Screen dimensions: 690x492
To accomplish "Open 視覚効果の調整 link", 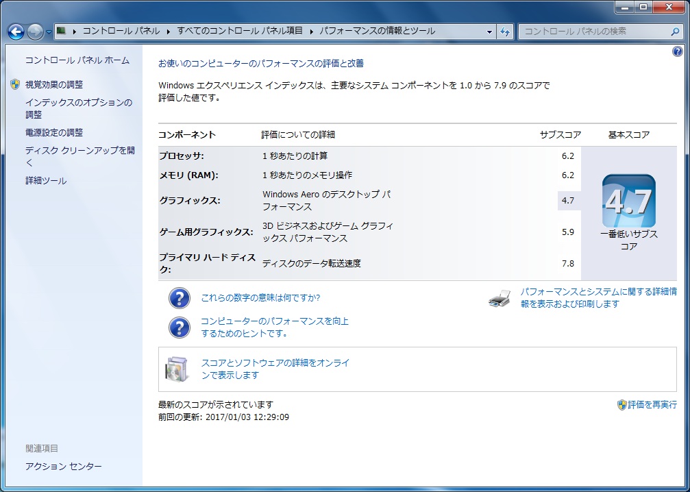I will (x=54, y=84).
